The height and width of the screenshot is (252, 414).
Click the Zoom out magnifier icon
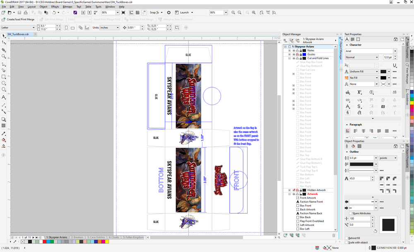point(239,12)
